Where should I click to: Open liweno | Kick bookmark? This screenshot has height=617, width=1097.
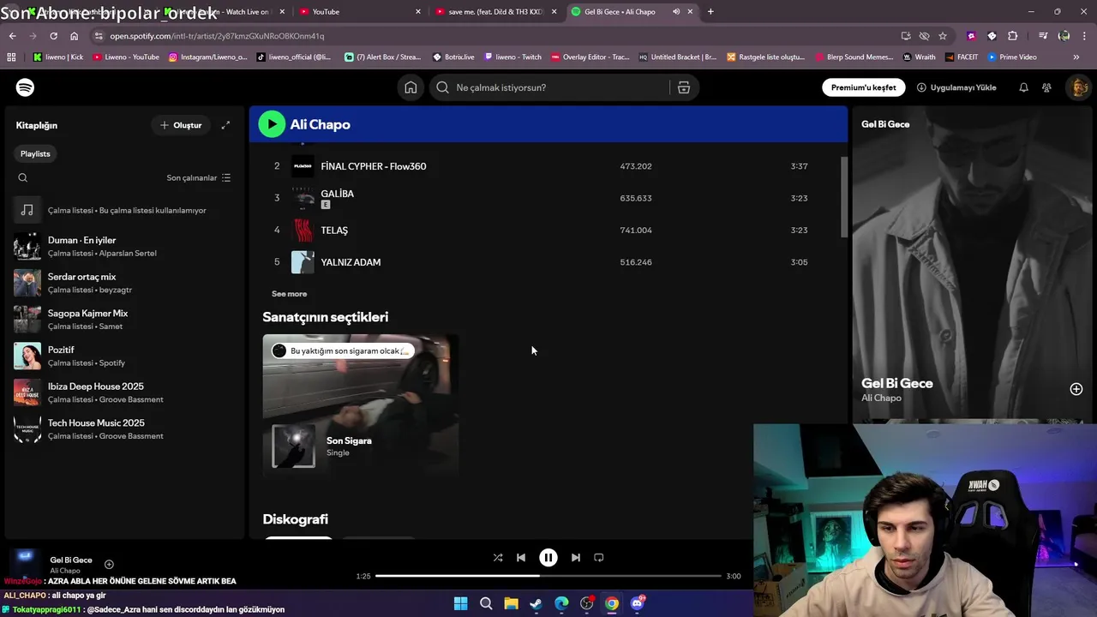point(58,57)
